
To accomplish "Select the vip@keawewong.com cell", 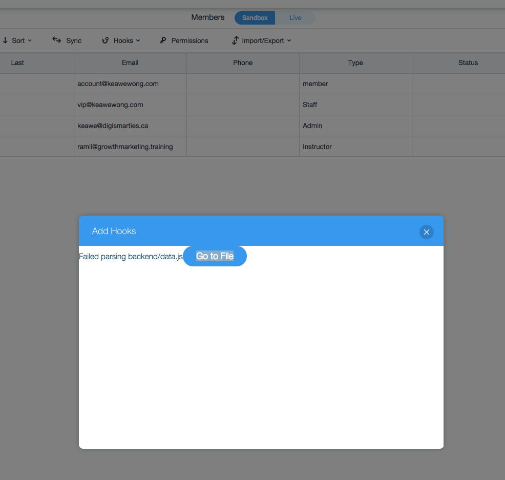I will point(130,105).
